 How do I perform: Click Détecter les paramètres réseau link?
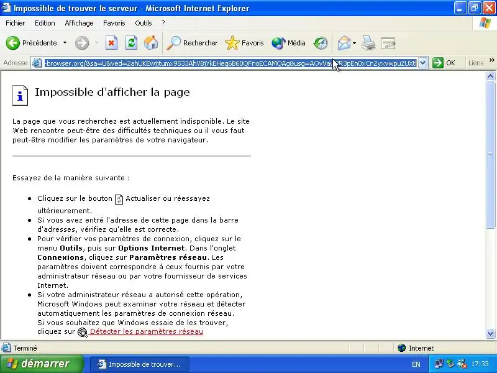147,331
